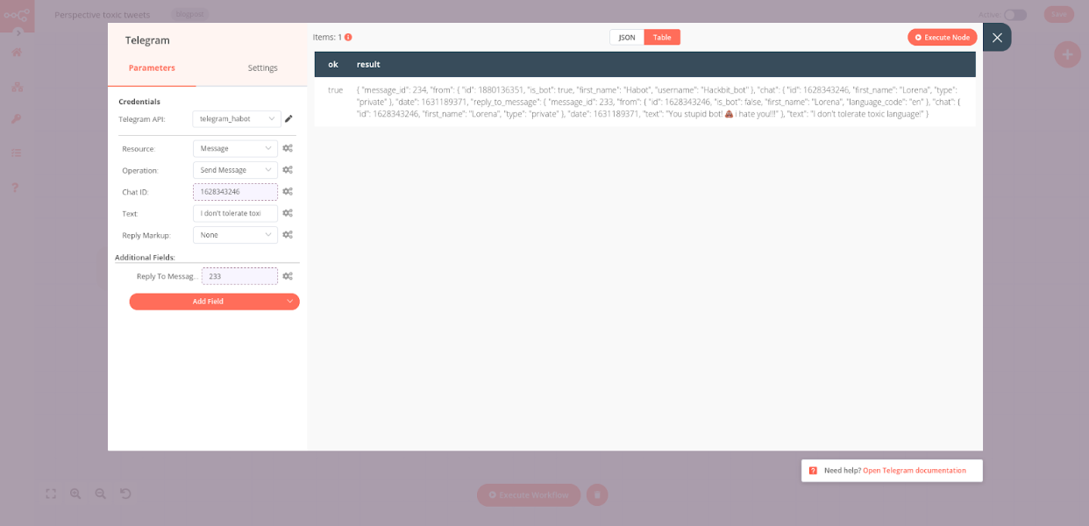Open expression gear beside Reply To Message

[288, 275]
